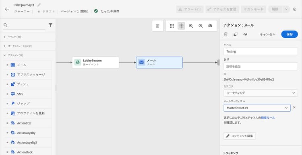This screenshot has height=155, width=302.
Task: Open the palette filter funnel
Action: click(x=50, y=25)
